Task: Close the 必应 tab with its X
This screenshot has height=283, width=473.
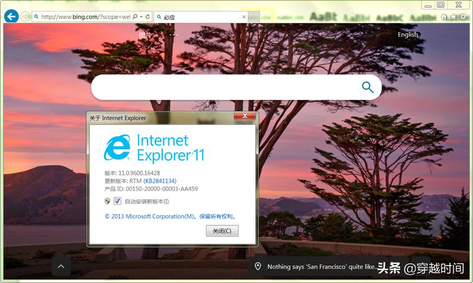Action: coord(244,17)
